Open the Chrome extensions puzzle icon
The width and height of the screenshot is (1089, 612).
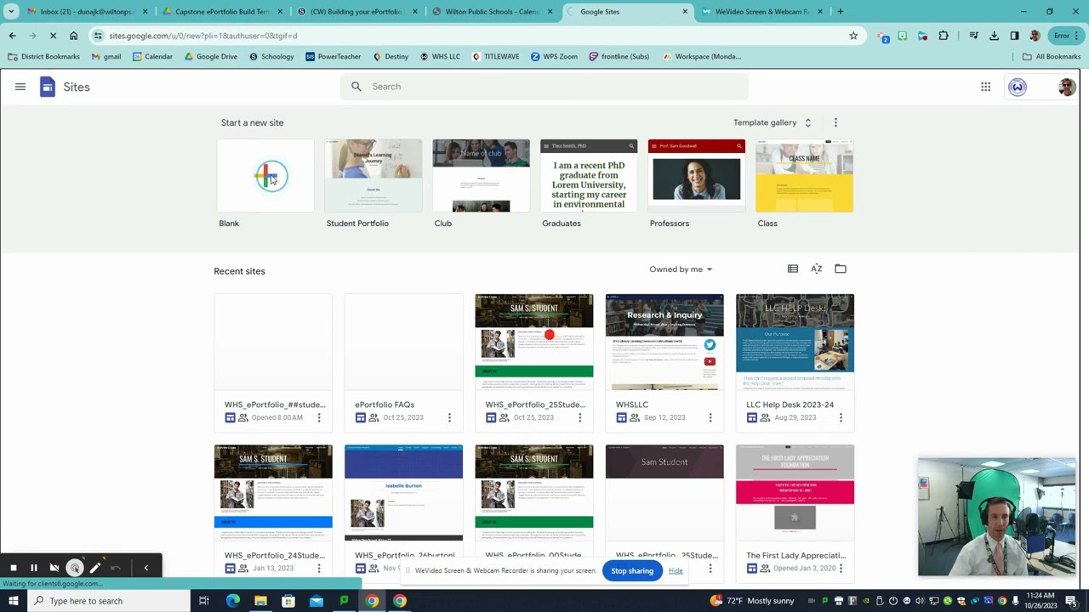click(x=944, y=36)
